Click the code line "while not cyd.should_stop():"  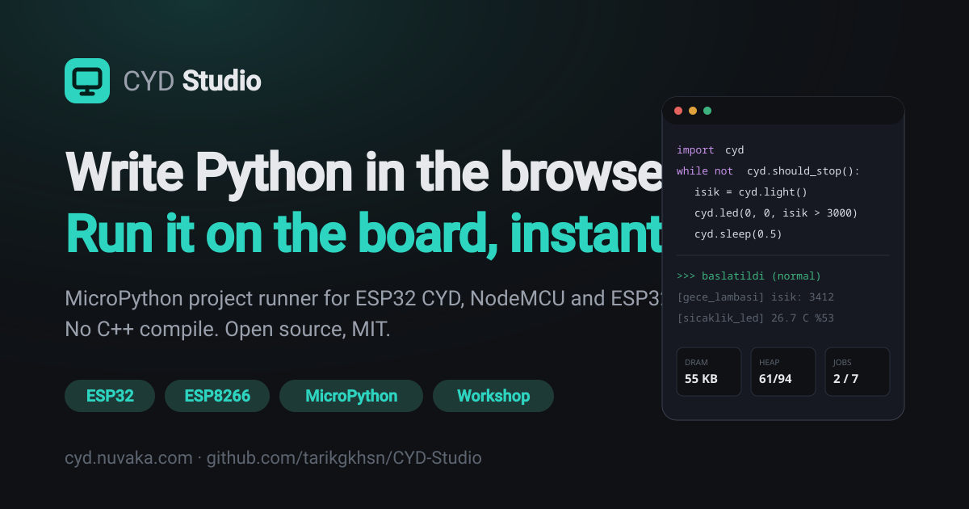(769, 171)
